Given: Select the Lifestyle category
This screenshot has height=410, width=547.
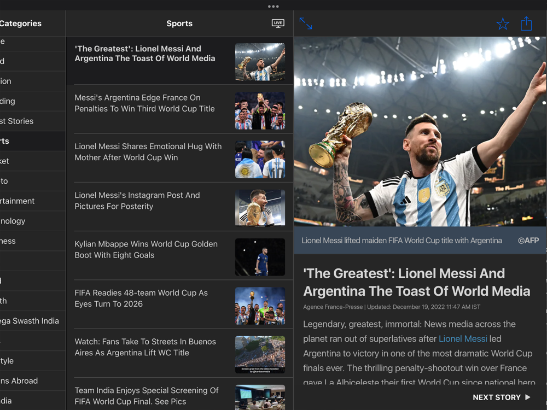Looking at the screenshot, I should (32, 361).
